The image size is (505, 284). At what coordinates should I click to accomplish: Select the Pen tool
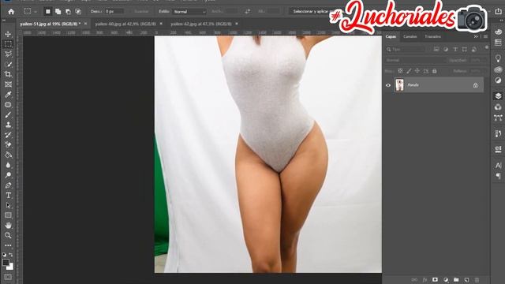pyautogui.click(x=8, y=185)
